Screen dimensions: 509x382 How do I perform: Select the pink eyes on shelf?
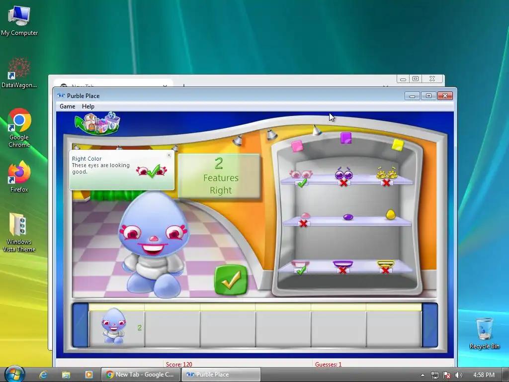(301, 174)
